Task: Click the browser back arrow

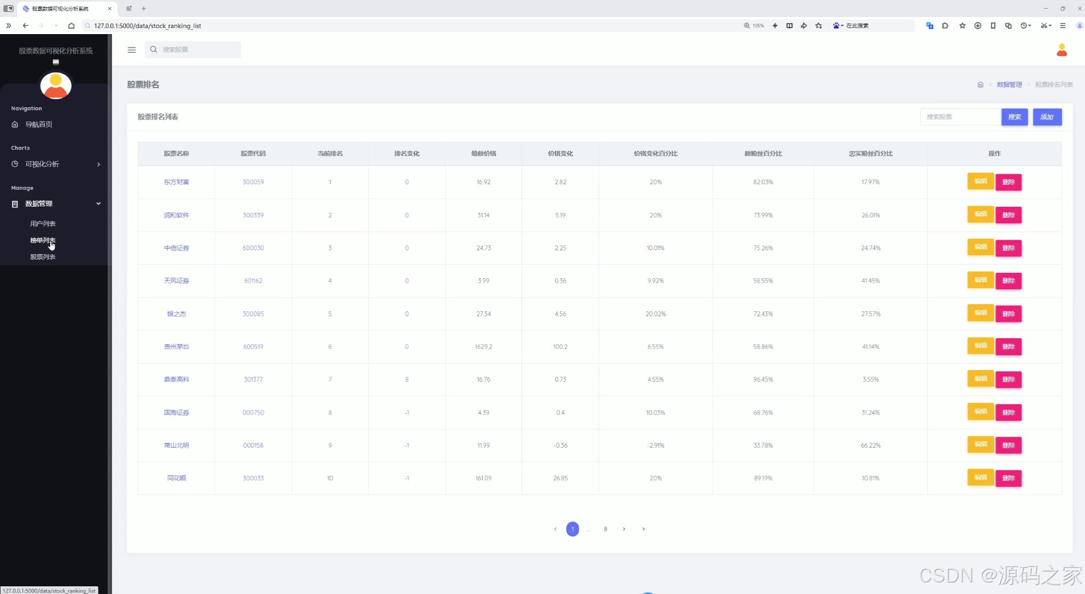Action: [x=25, y=26]
